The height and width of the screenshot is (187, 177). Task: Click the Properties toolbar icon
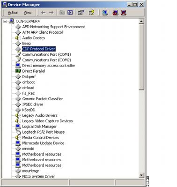click(x=81, y=13)
